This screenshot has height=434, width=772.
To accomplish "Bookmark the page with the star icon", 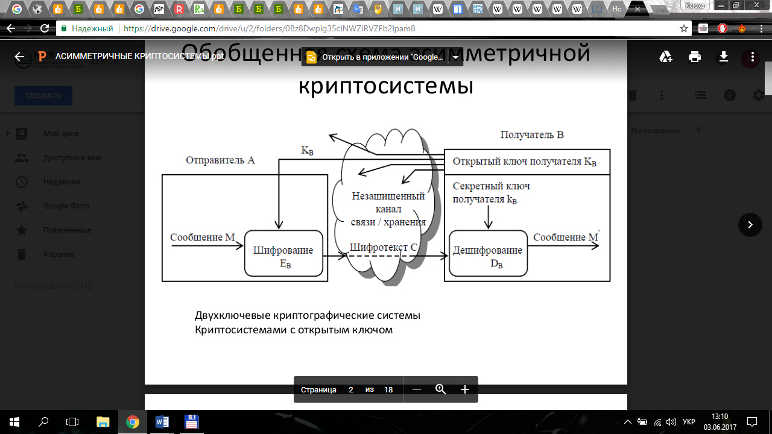I will point(683,28).
